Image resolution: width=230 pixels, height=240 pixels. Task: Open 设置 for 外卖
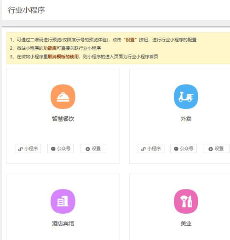pos(216,149)
